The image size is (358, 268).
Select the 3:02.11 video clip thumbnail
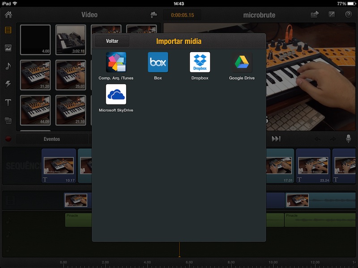click(71, 40)
